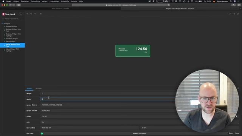Click the Storybook logo
The width and height of the screenshot is (242, 136).
(x=9, y=14)
